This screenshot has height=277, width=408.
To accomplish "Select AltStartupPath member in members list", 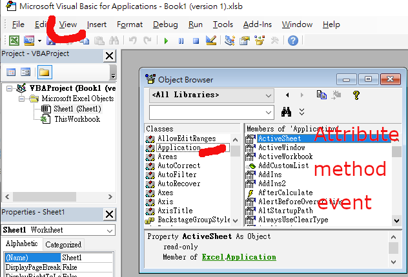I will click(285, 211).
